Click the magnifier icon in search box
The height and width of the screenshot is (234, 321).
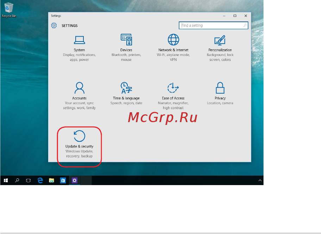pyautogui.click(x=245, y=25)
